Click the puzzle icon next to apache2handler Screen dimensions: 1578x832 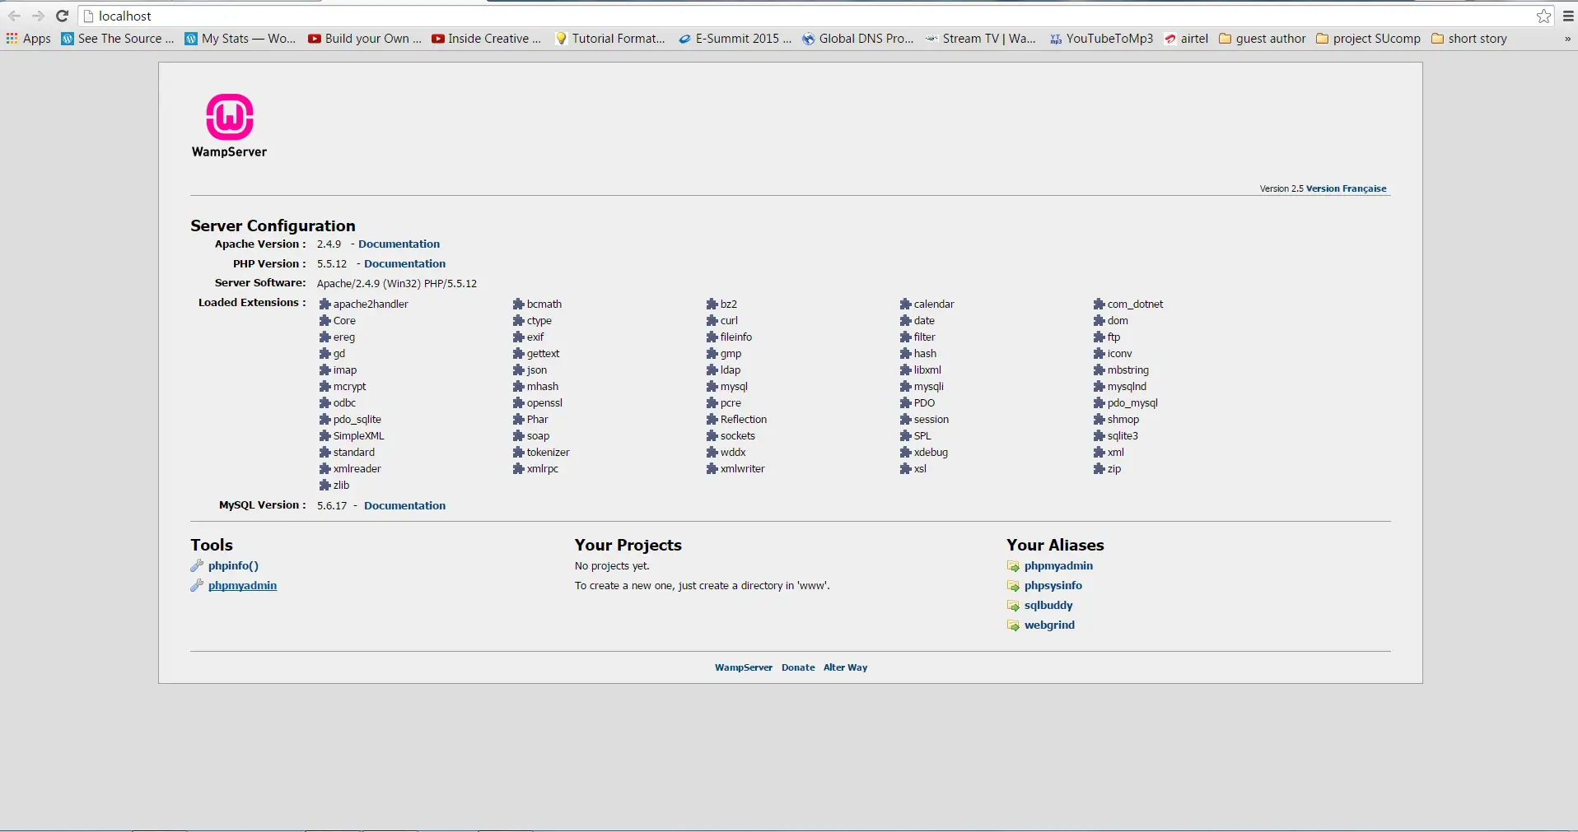[324, 304]
